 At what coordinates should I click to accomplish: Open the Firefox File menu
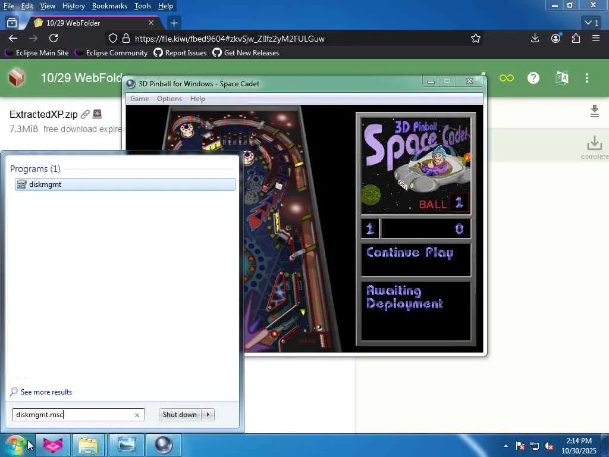coord(8,6)
